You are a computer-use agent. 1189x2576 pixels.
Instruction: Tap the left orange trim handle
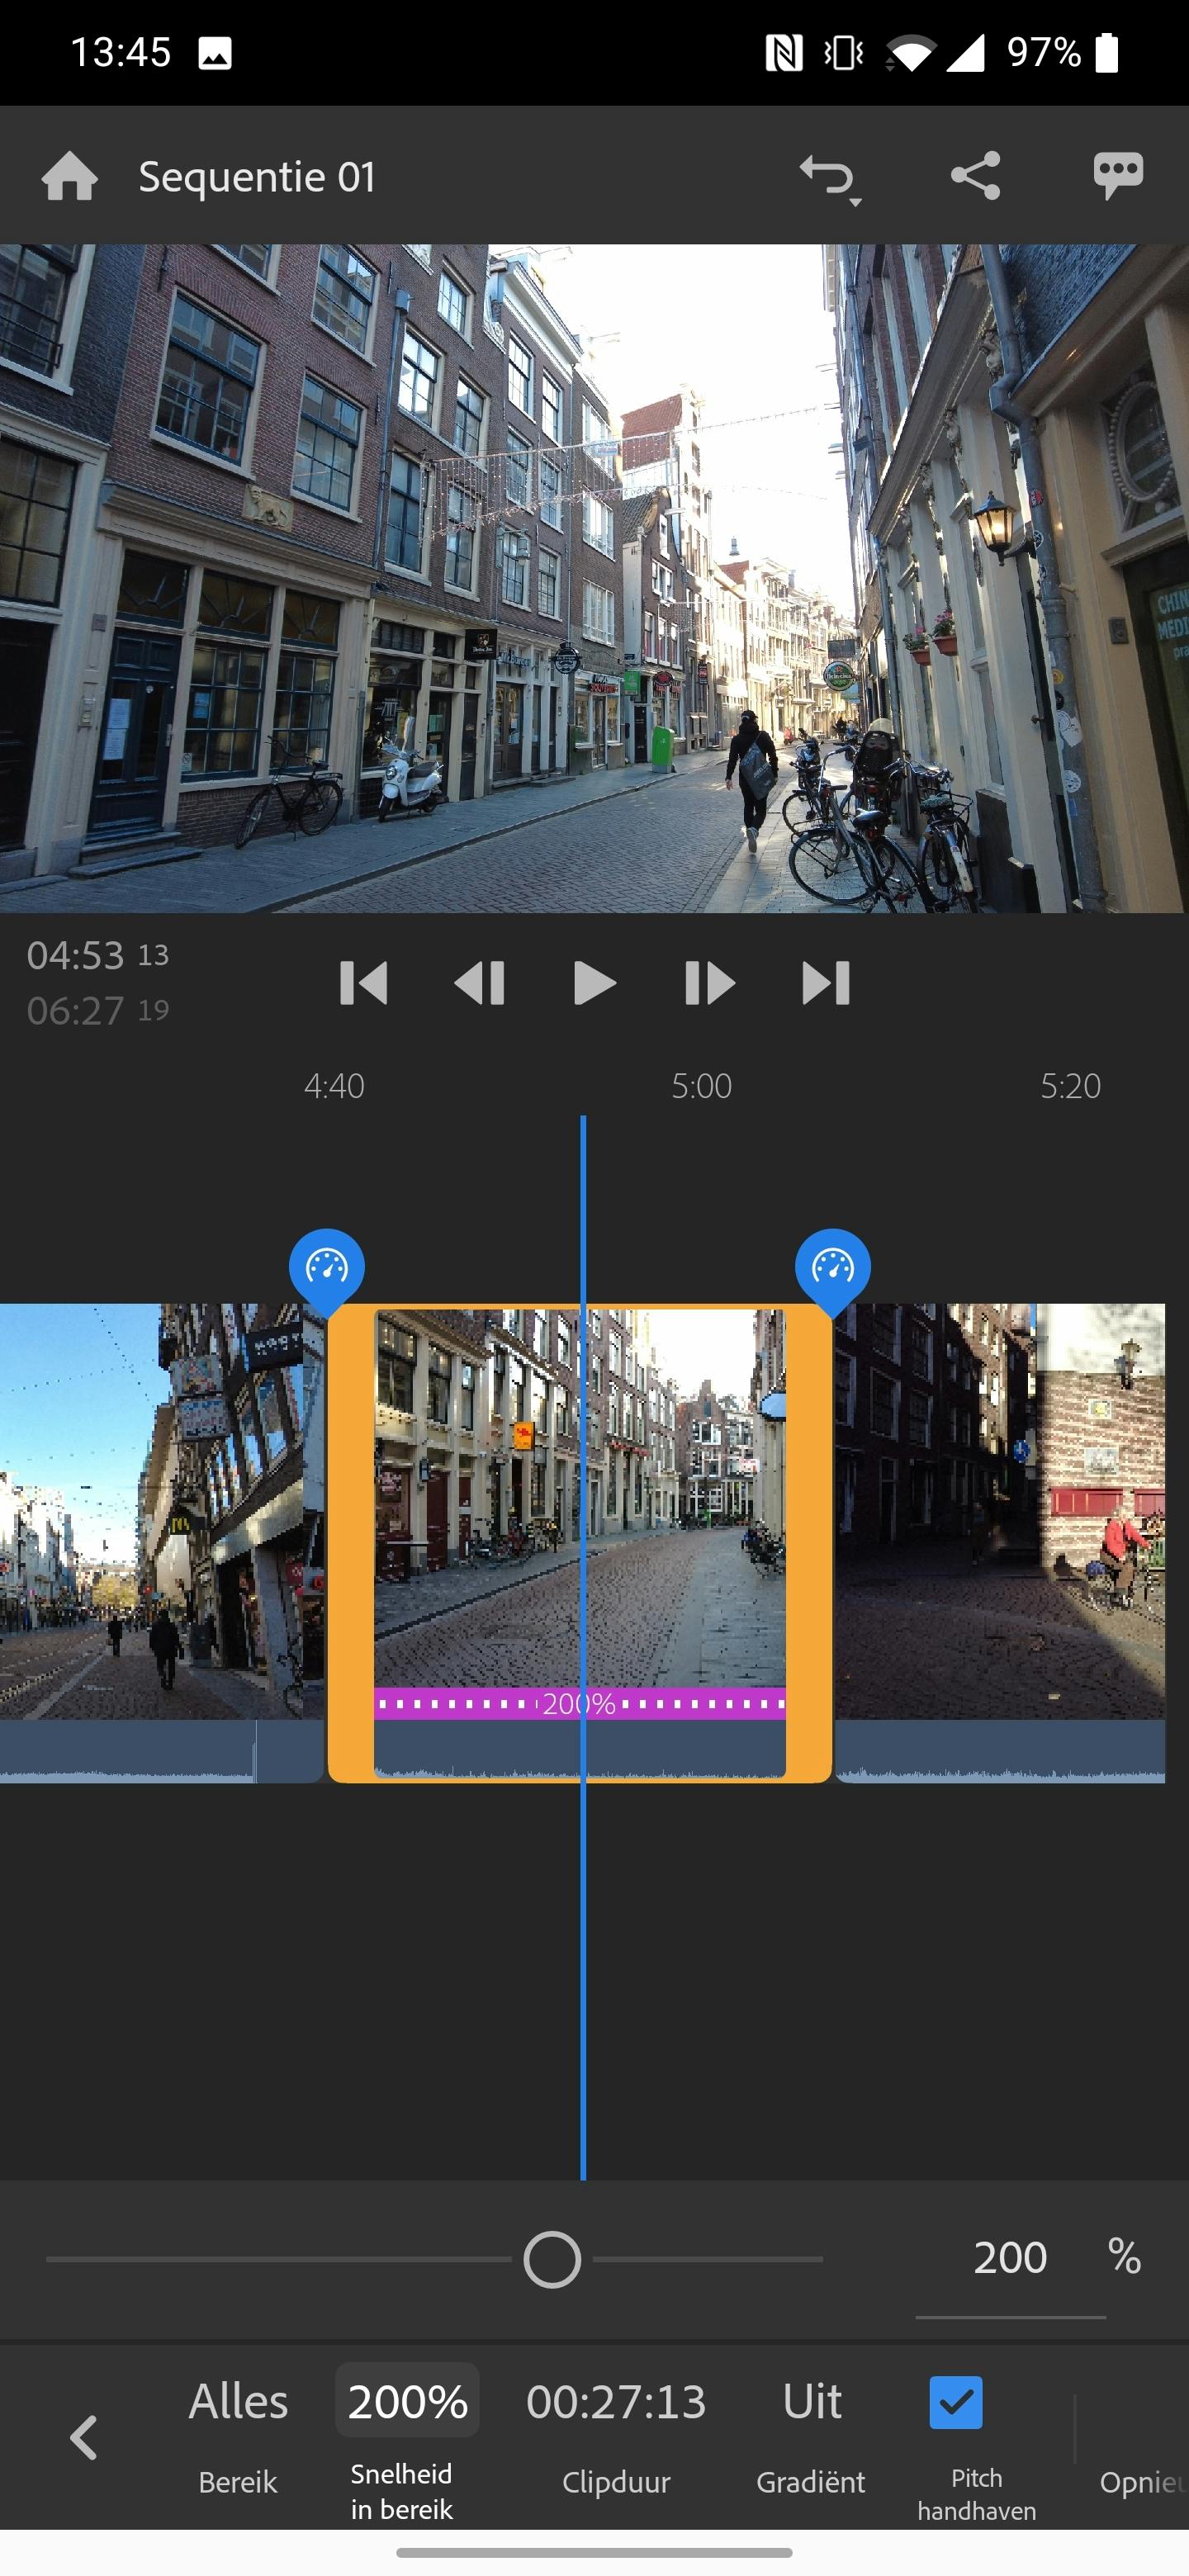351,1542
